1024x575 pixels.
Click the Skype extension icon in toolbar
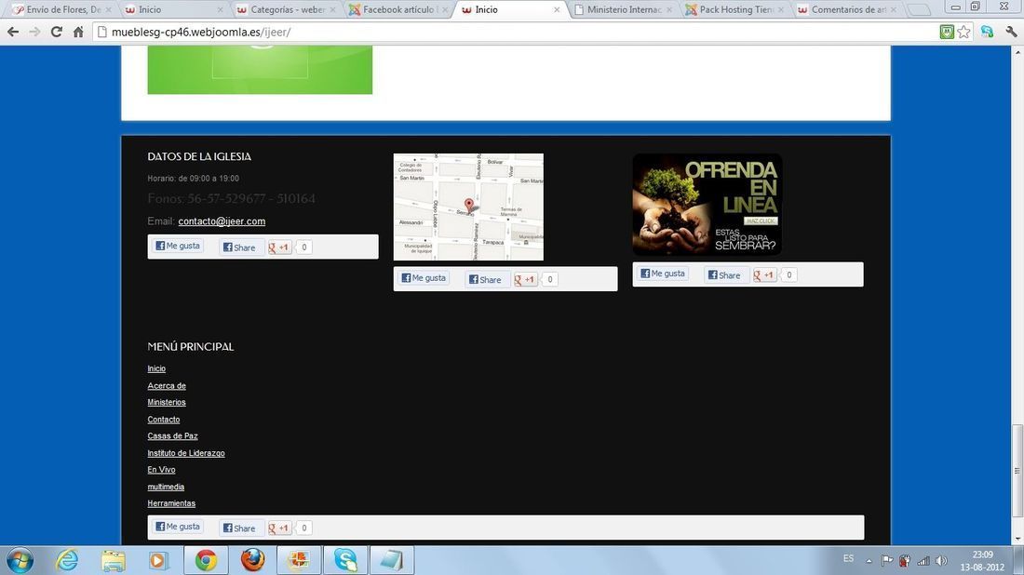coord(987,32)
